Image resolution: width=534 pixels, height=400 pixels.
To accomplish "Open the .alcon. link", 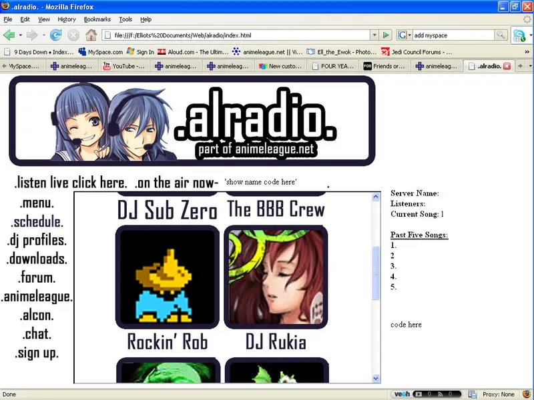I will click(x=37, y=315).
